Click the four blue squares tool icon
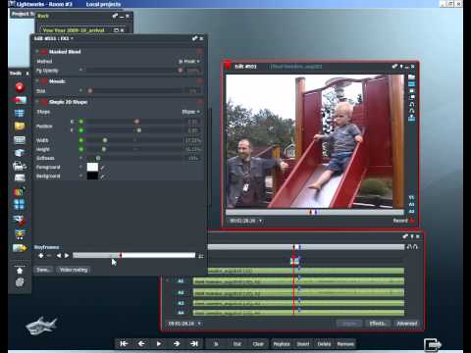The height and width of the screenshot is (353, 471). tap(20, 204)
